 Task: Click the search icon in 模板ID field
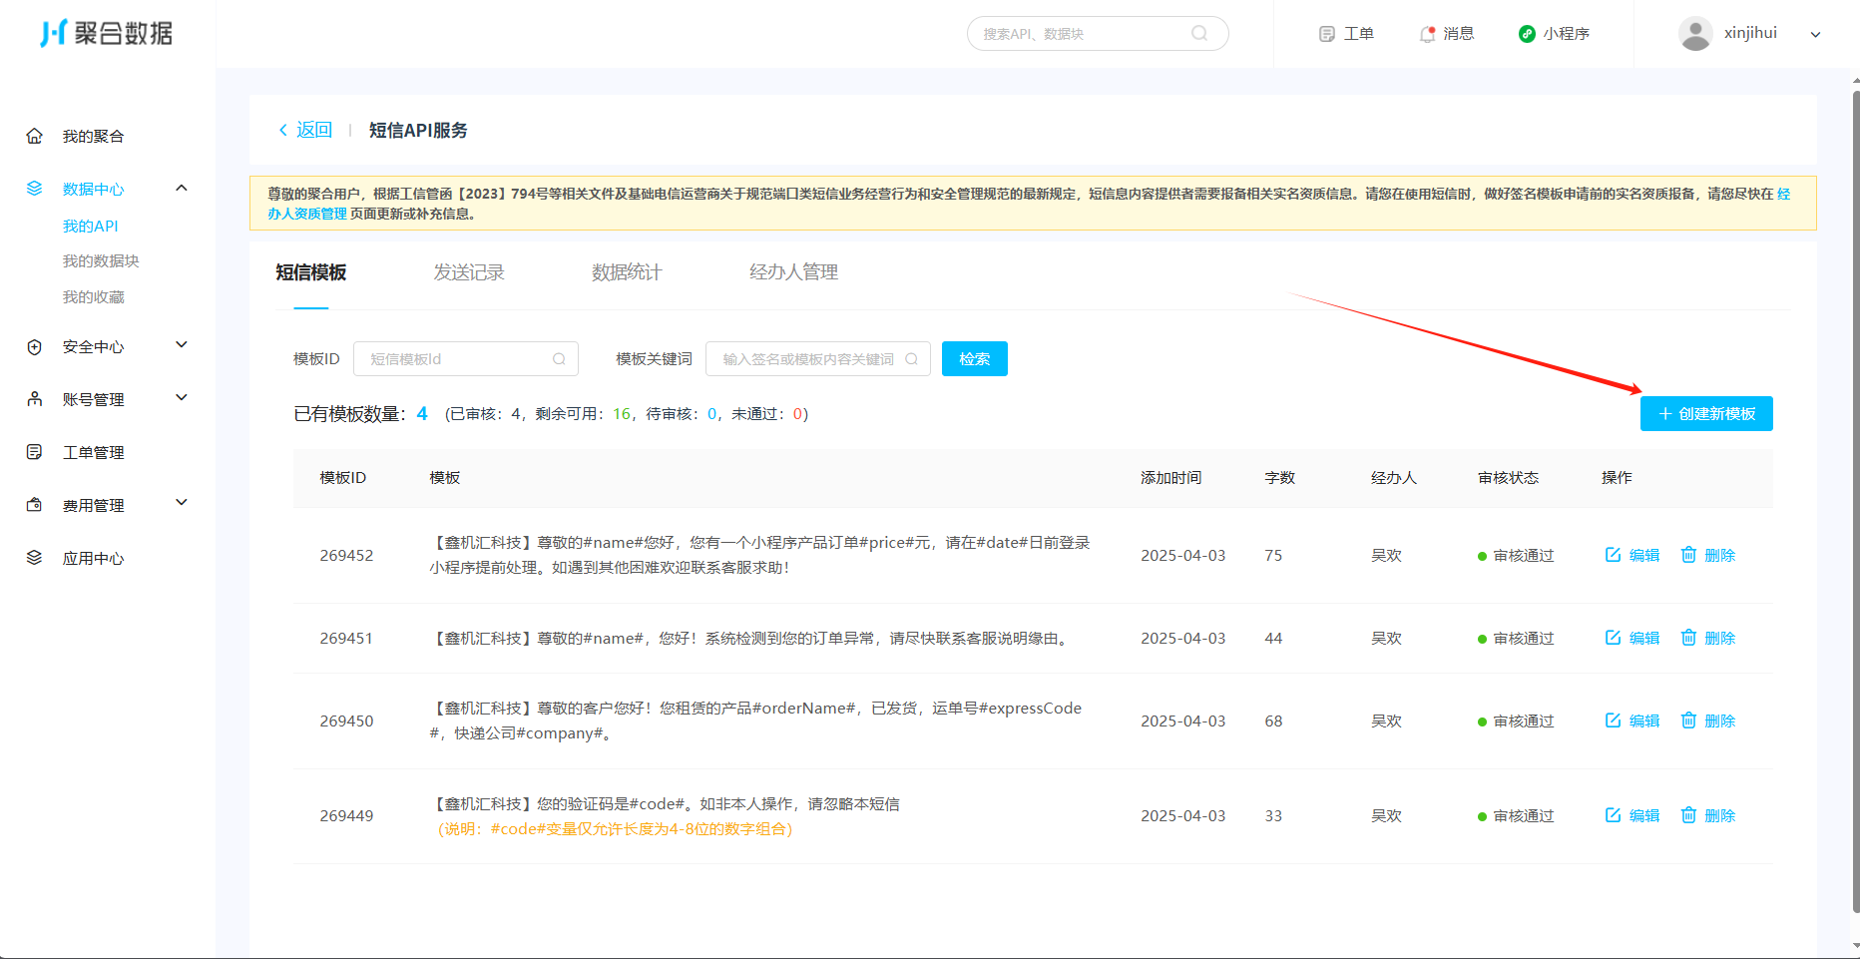tap(559, 359)
